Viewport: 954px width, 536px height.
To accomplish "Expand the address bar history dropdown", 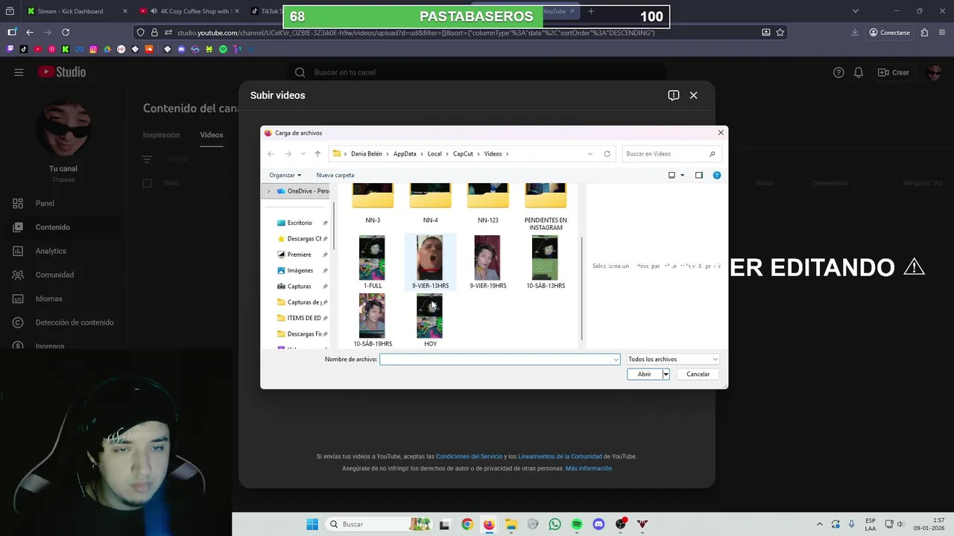I will tap(590, 154).
